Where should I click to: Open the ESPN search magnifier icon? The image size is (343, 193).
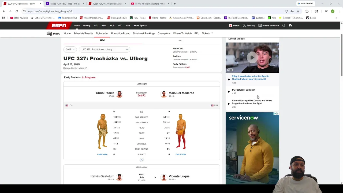pyautogui.click(x=284, y=25)
